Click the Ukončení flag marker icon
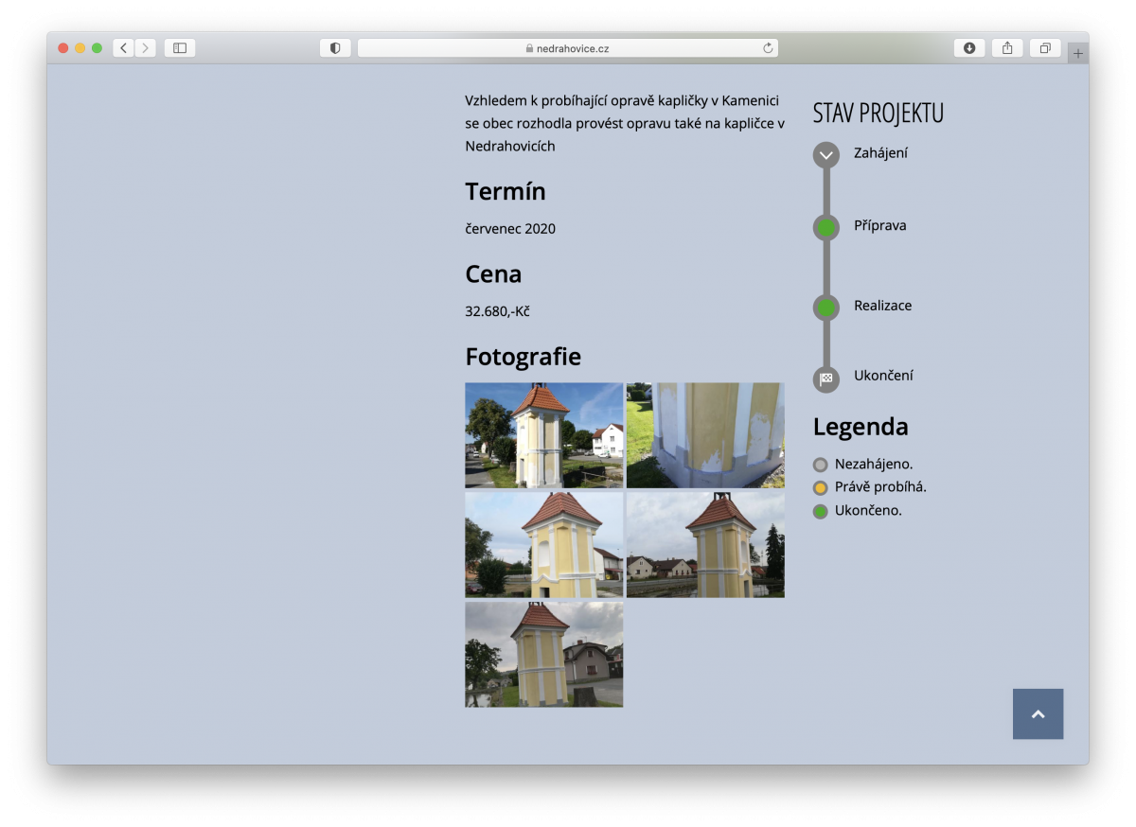This screenshot has width=1136, height=827. [x=825, y=379]
